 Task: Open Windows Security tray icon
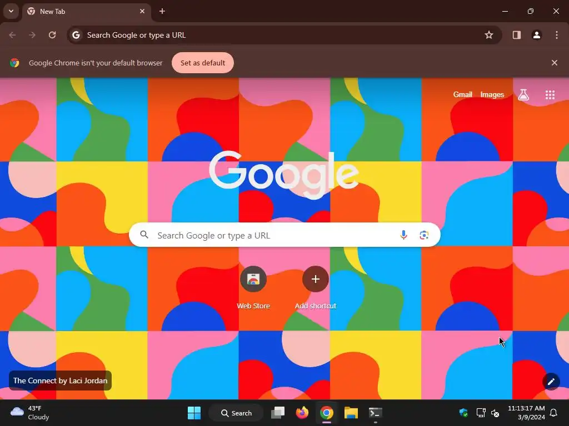coord(463,413)
